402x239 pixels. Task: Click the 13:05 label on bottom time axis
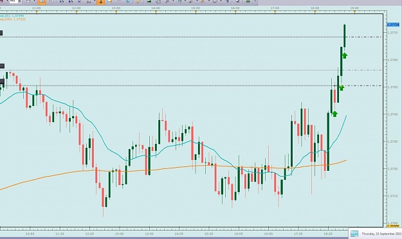click(x=119, y=234)
